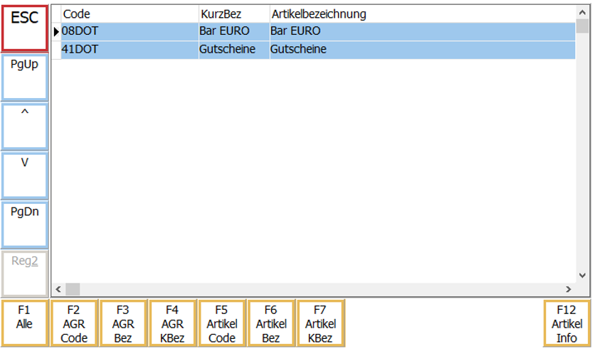Search by F5 Artikel Code
This screenshot has height=351, width=595.
click(222, 323)
